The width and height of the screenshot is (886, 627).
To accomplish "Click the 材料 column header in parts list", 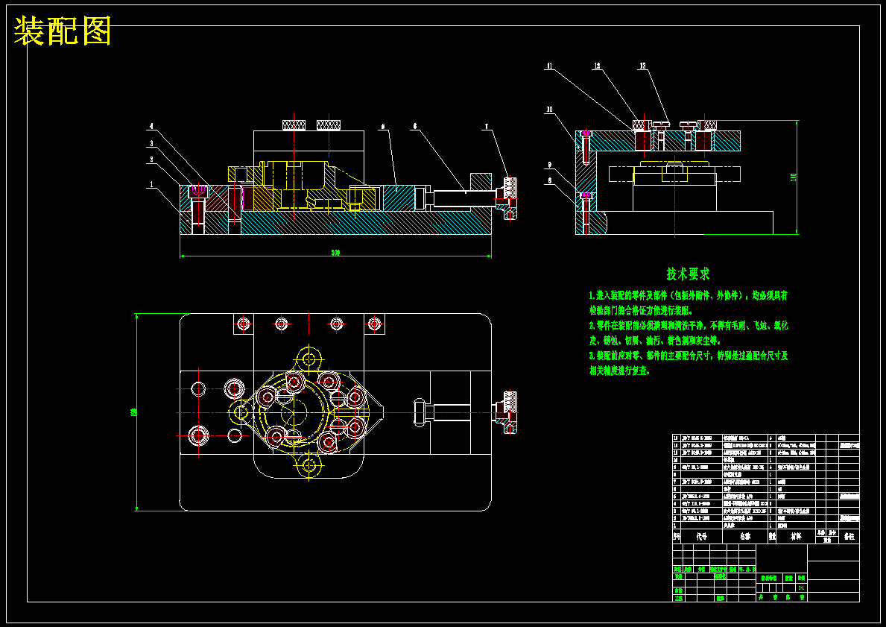I will [796, 536].
